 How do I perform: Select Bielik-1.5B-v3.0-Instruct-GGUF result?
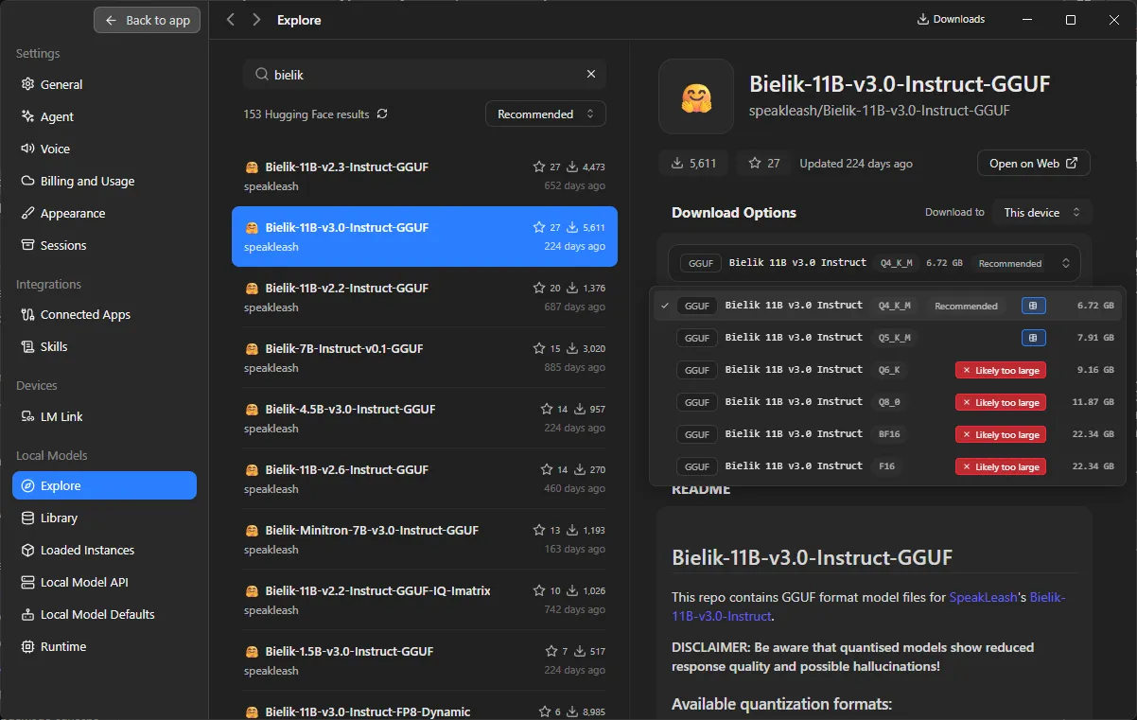(x=425, y=660)
